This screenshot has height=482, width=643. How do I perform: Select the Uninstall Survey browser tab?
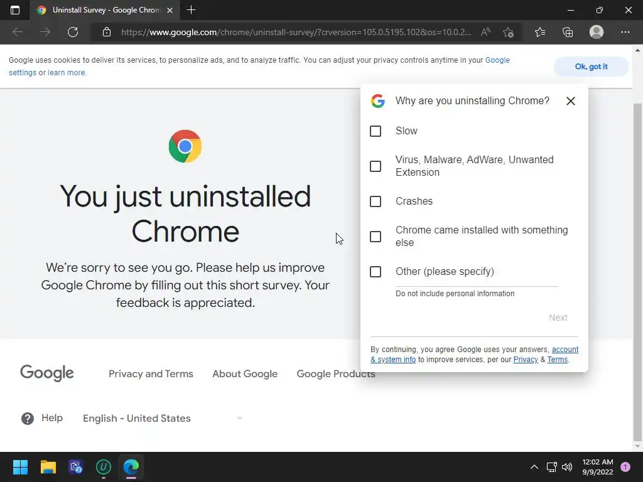(105, 10)
